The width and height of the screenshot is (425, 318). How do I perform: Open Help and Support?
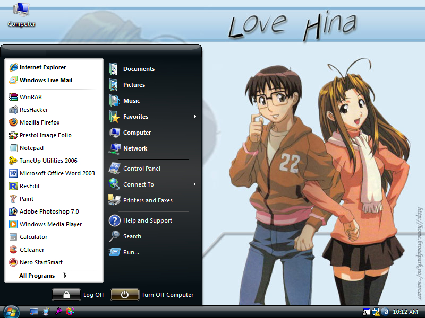pos(140,220)
